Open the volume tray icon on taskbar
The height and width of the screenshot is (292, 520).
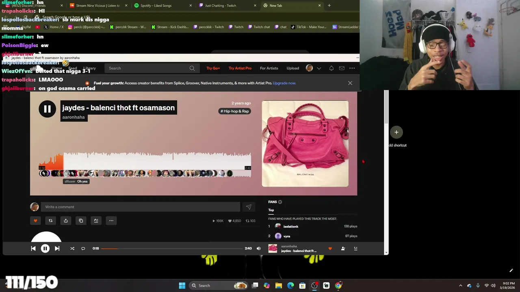click(494, 286)
